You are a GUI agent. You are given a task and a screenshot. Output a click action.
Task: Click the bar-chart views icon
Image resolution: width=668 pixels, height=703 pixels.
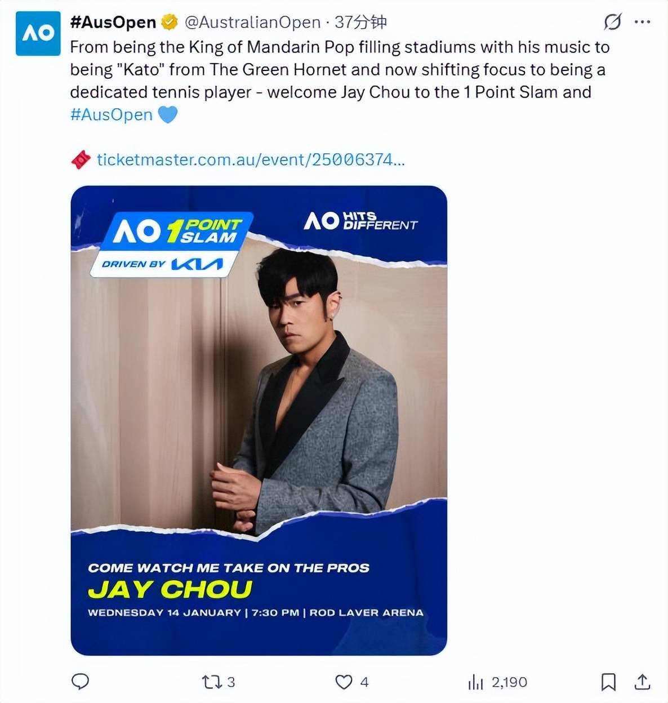(x=476, y=683)
